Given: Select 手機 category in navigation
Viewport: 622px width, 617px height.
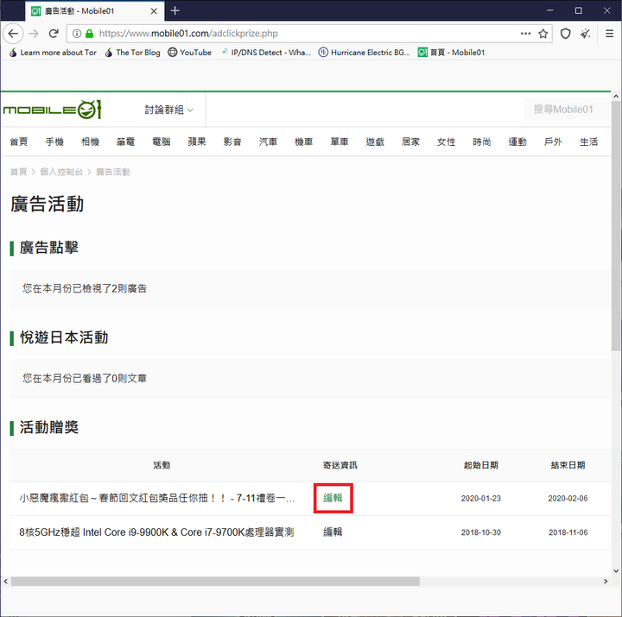Looking at the screenshot, I should tap(54, 142).
